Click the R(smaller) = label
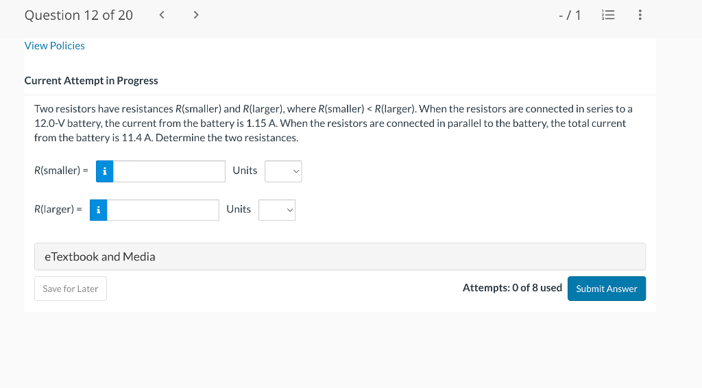The image size is (702, 388). point(61,171)
